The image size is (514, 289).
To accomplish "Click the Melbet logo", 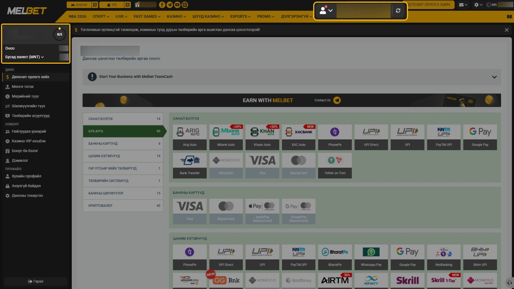I will point(27,11).
